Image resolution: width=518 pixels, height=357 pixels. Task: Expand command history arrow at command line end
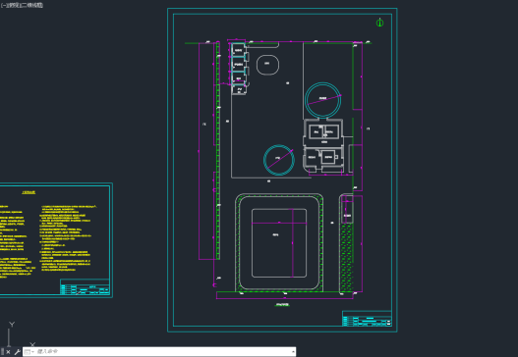click(x=293, y=352)
